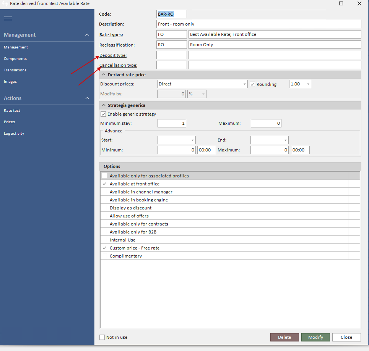The image size is (369, 351).
Task: Enable Available in channel manager option
Action: [x=104, y=192]
